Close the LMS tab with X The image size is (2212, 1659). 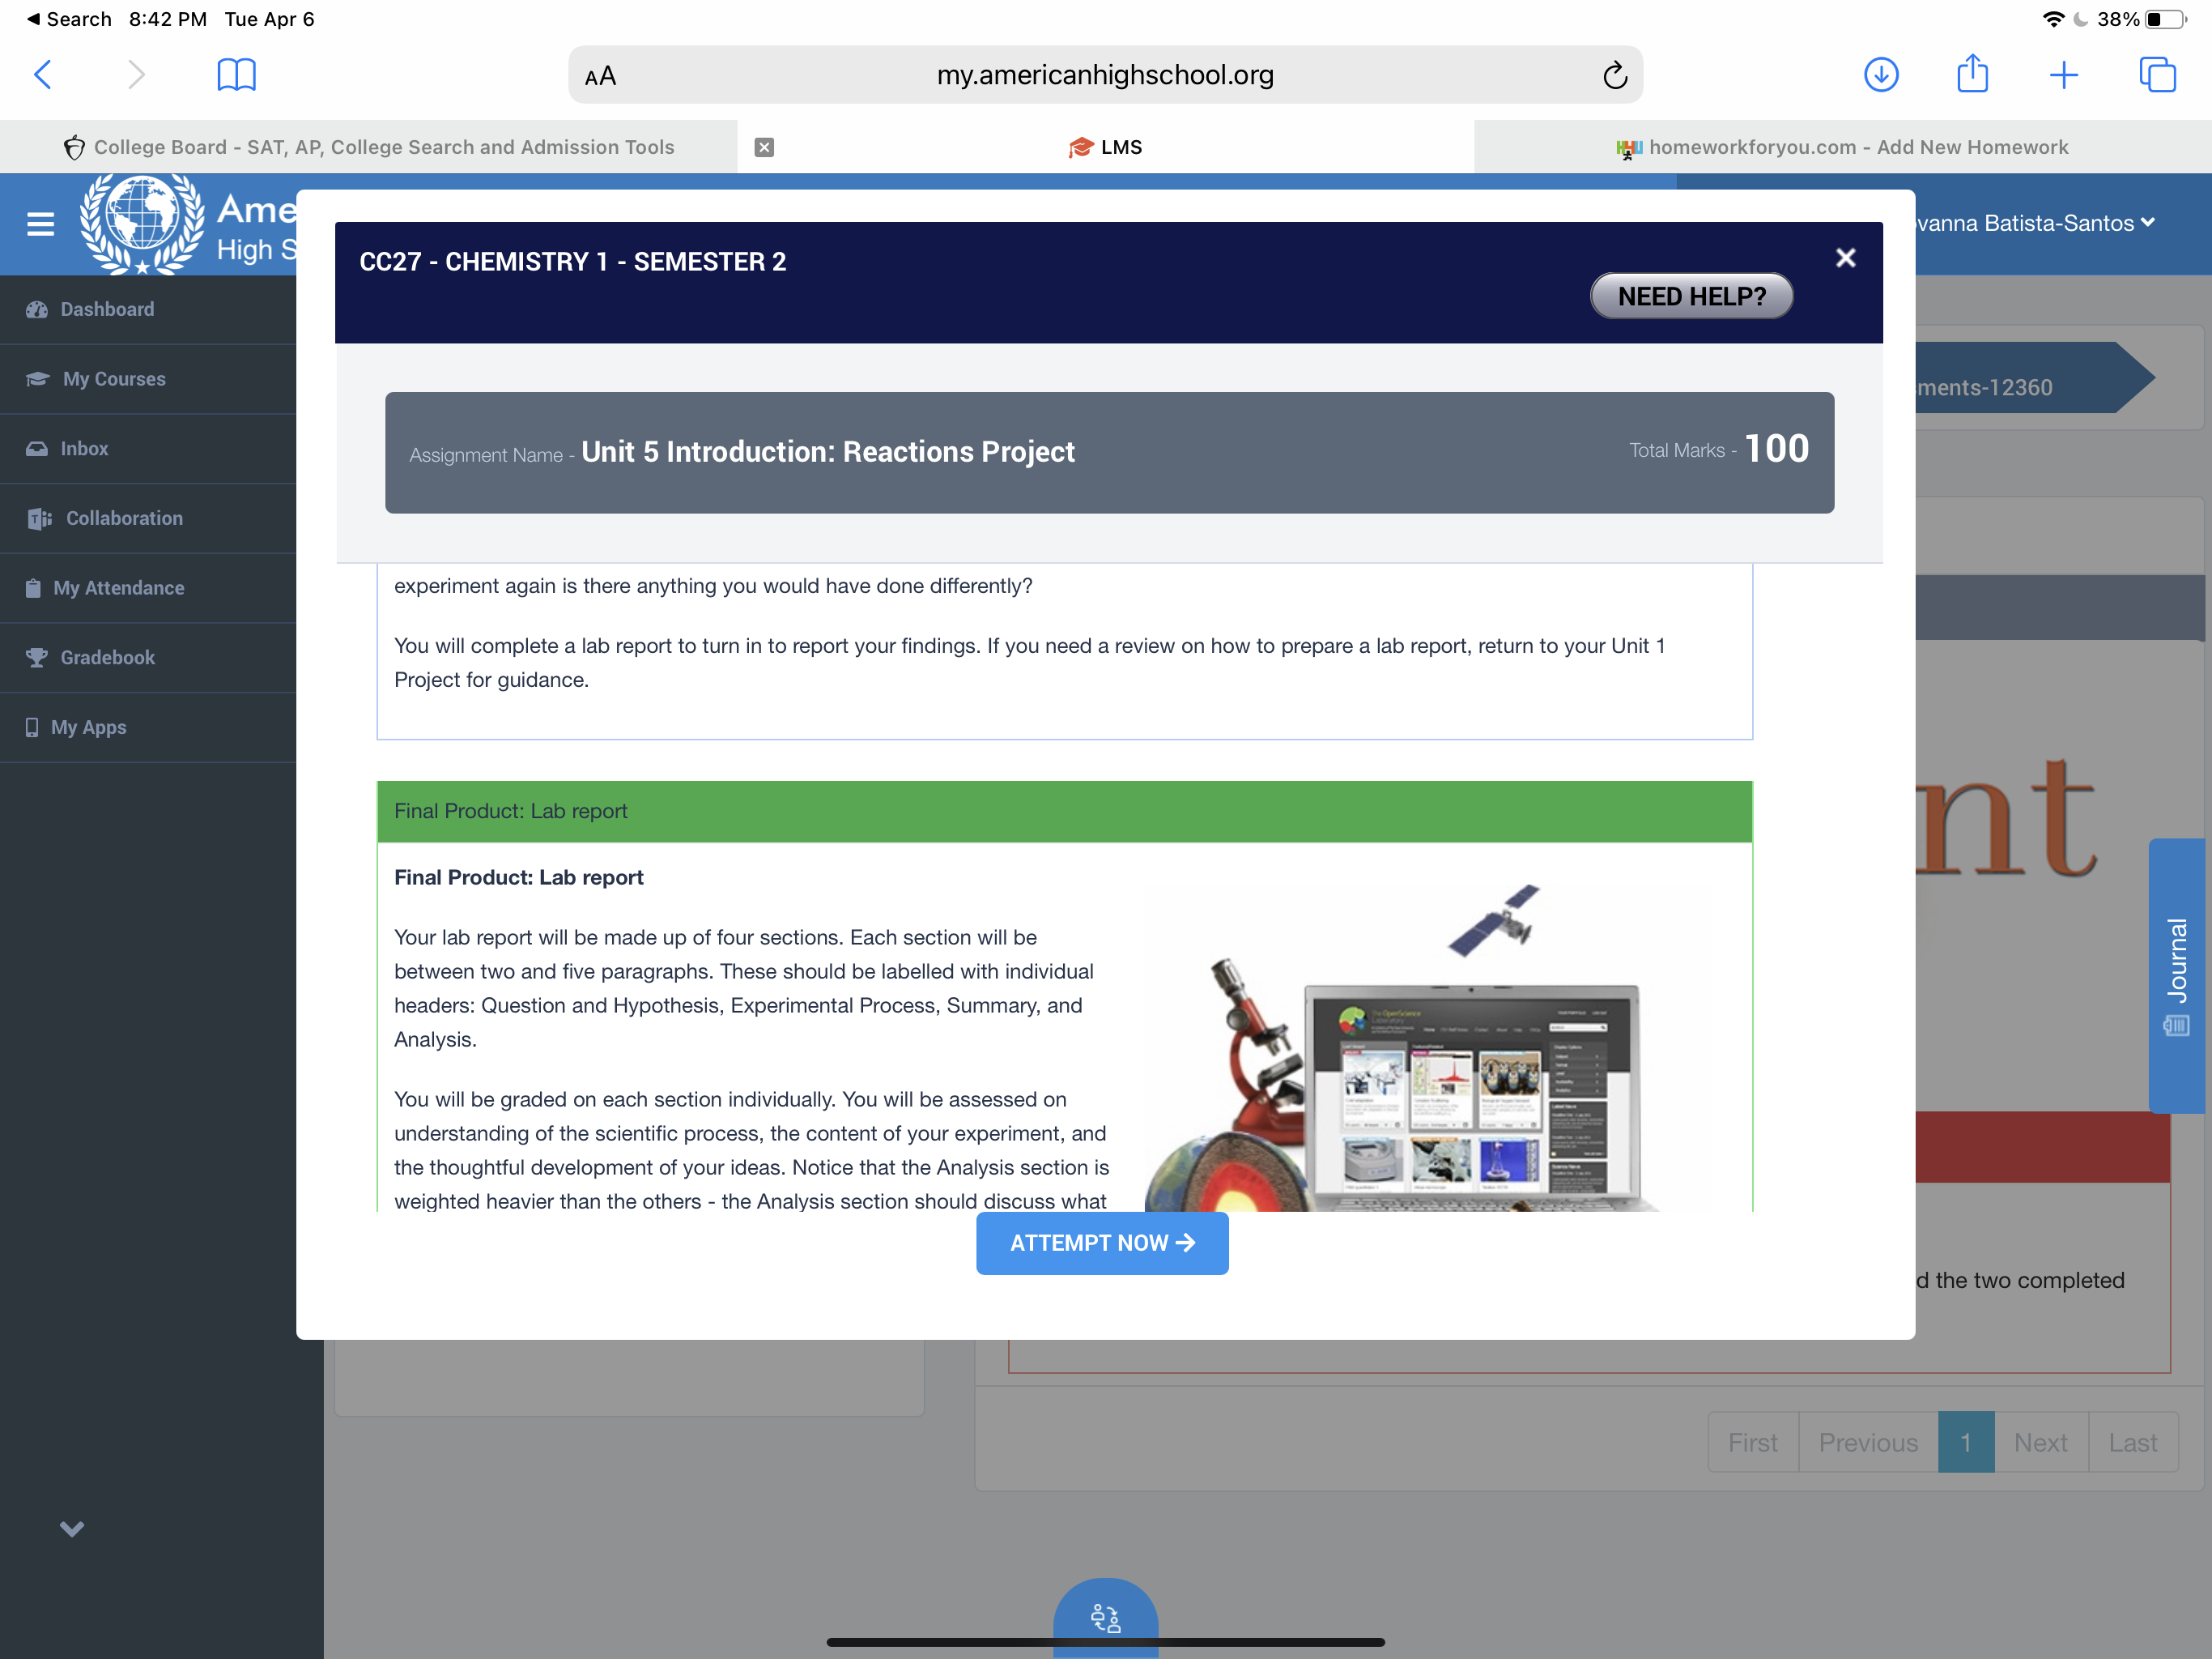coord(764,147)
